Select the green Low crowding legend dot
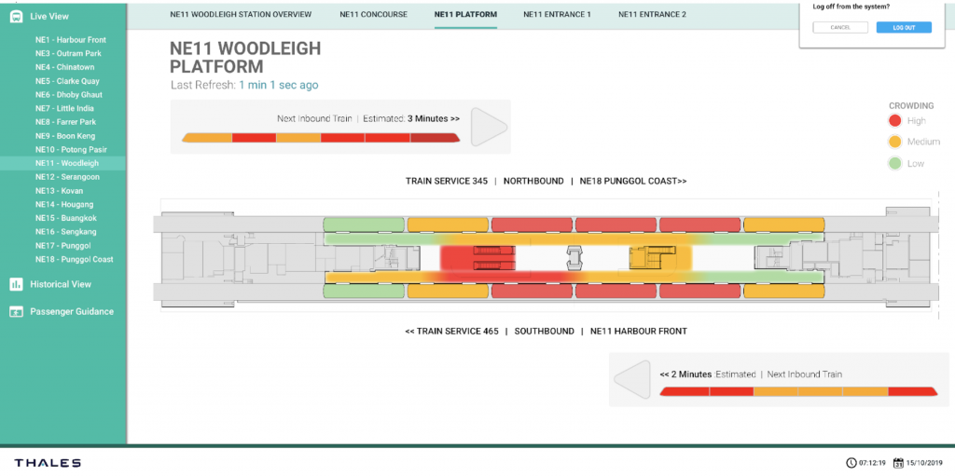The width and height of the screenshot is (955, 476). click(893, 164)
